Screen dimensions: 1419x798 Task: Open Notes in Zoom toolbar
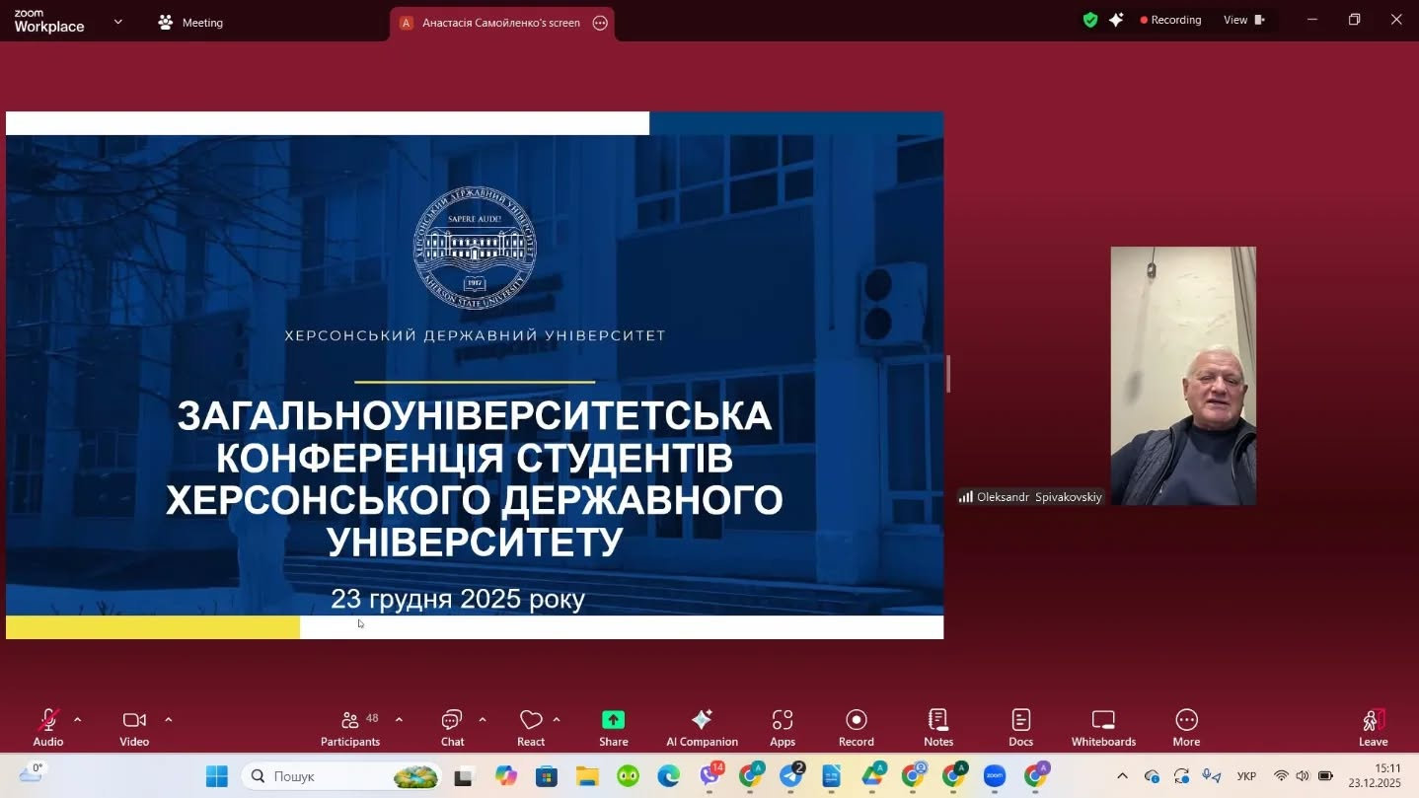click(x=938, y=728)
